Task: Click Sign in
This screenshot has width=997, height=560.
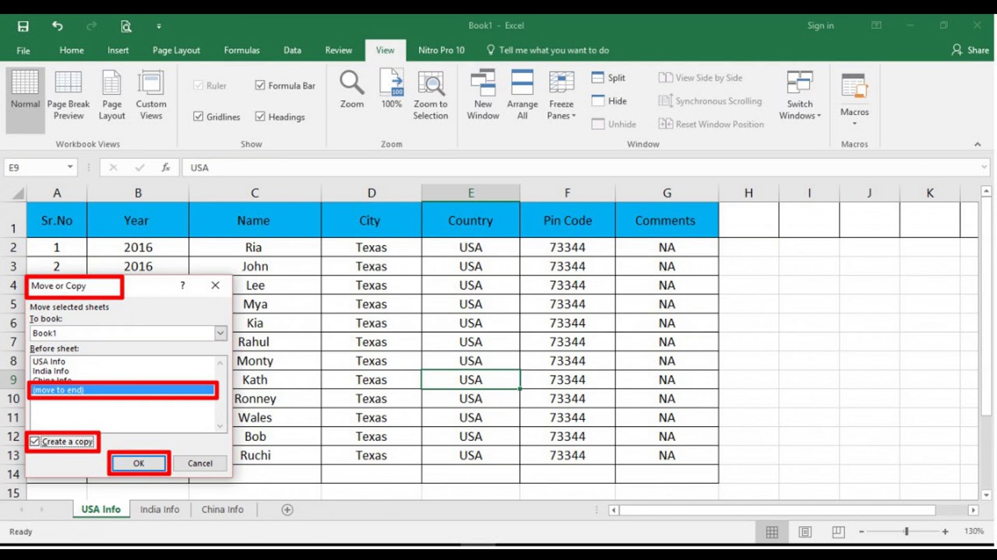Action: [820, 26]
